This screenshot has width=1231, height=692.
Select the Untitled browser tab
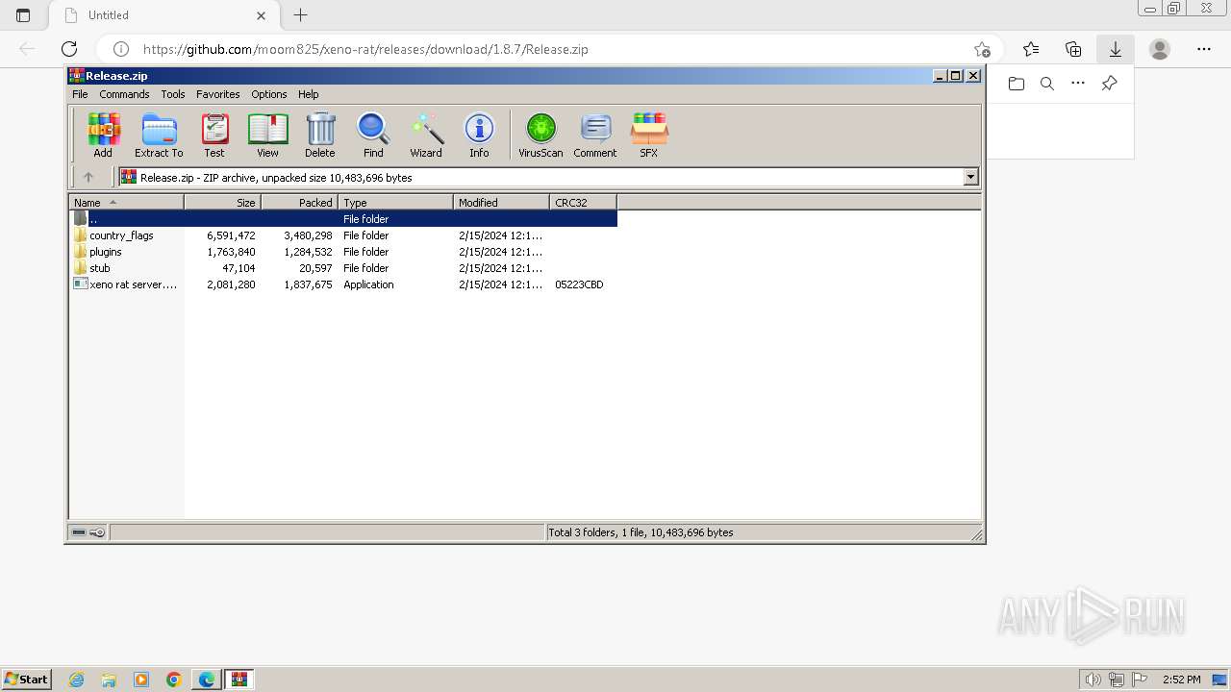click(163, 15)
